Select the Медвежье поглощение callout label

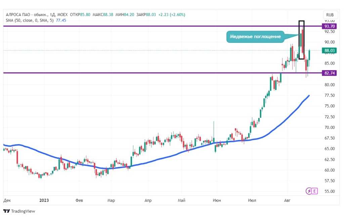255,37
